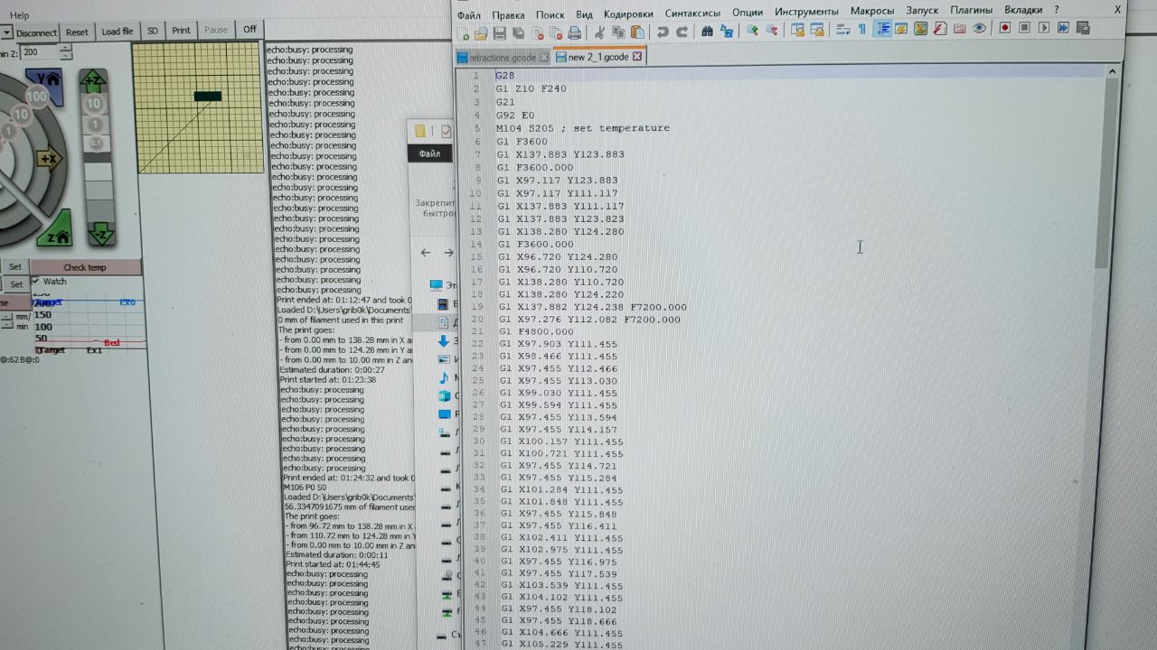This screenshot has width=1157, height=650.
Task: Open the Кодировки menu
Action: (x=628, y=14)
